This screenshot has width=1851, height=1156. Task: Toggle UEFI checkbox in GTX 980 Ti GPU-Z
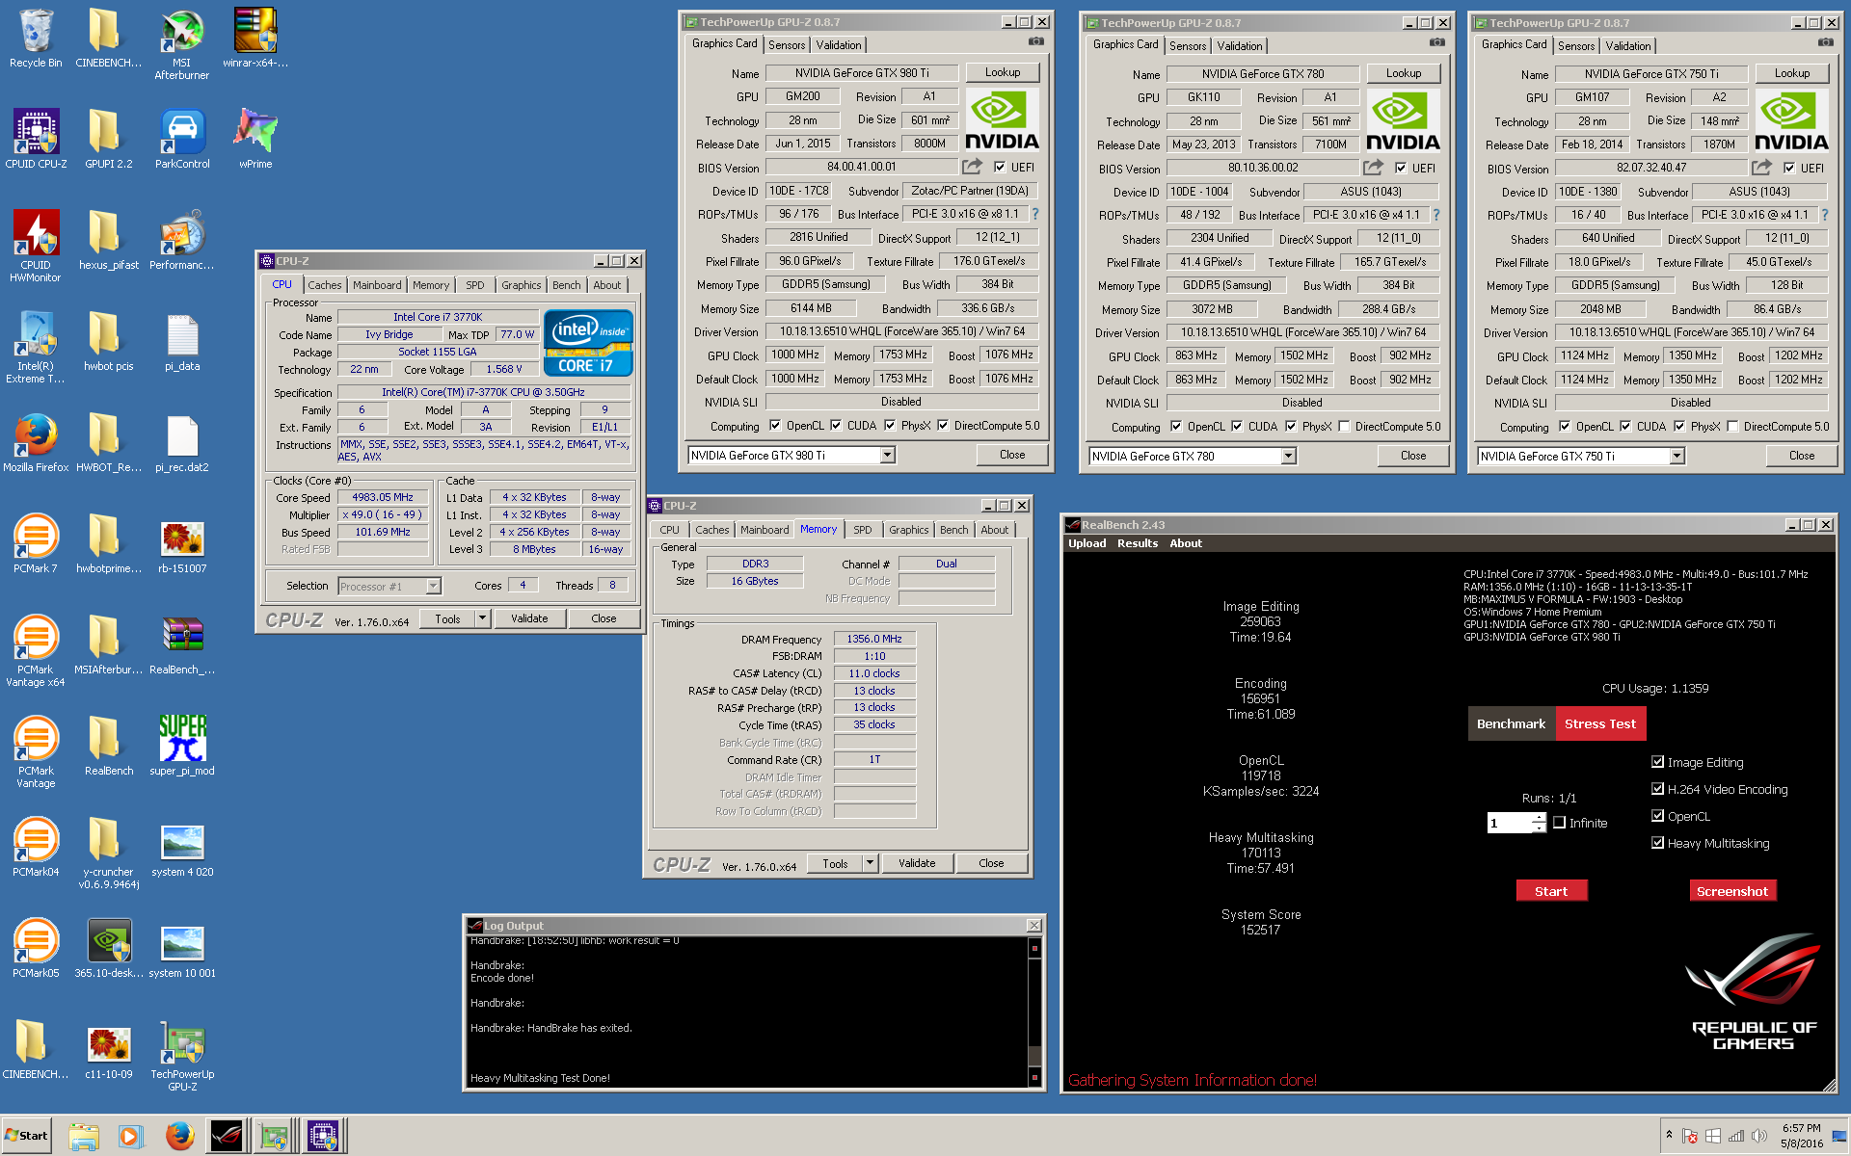(1000, 167)
